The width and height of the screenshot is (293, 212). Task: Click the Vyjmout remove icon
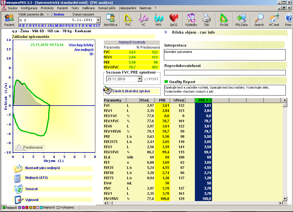[19, 200]
